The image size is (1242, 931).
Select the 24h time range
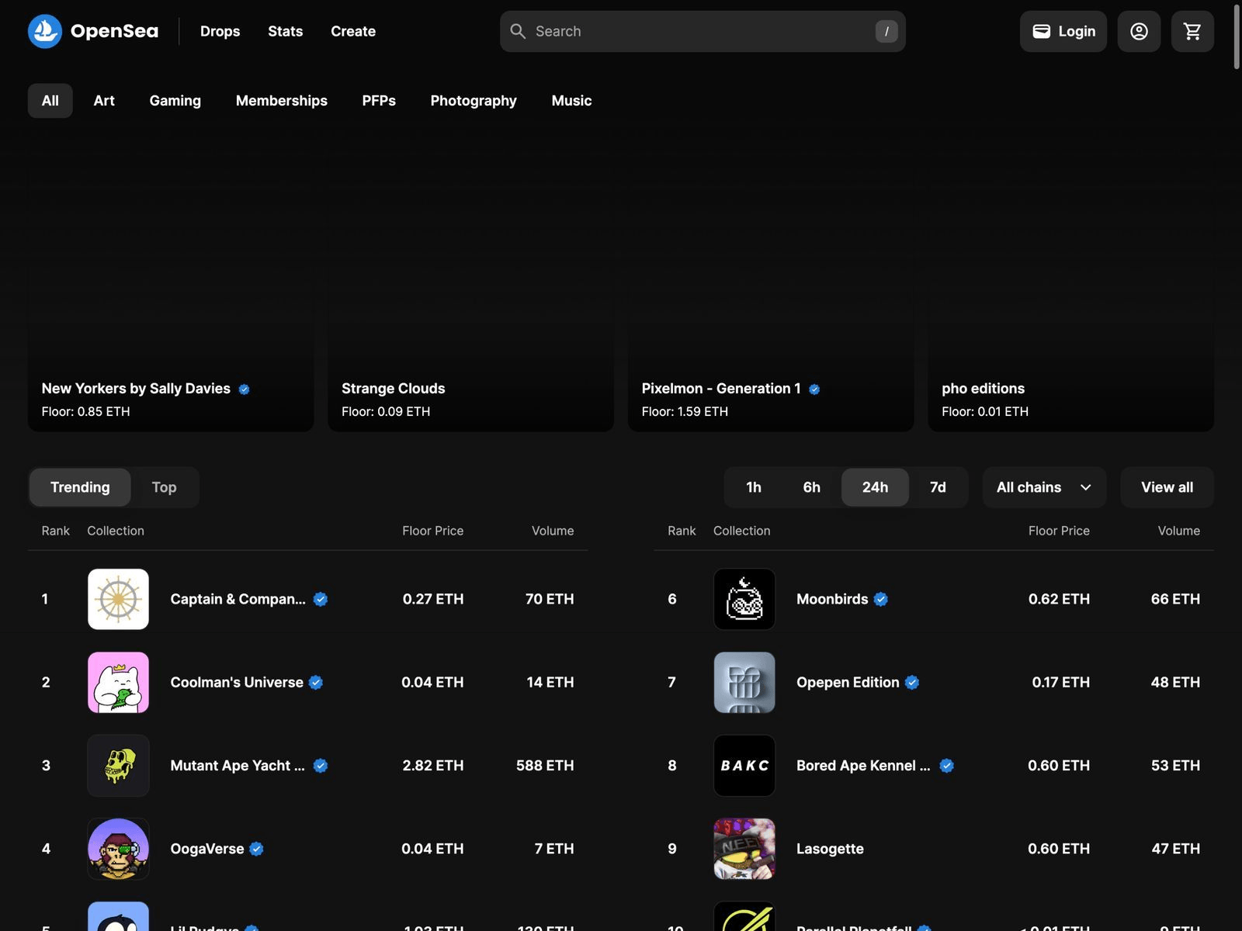pos(875,487)
